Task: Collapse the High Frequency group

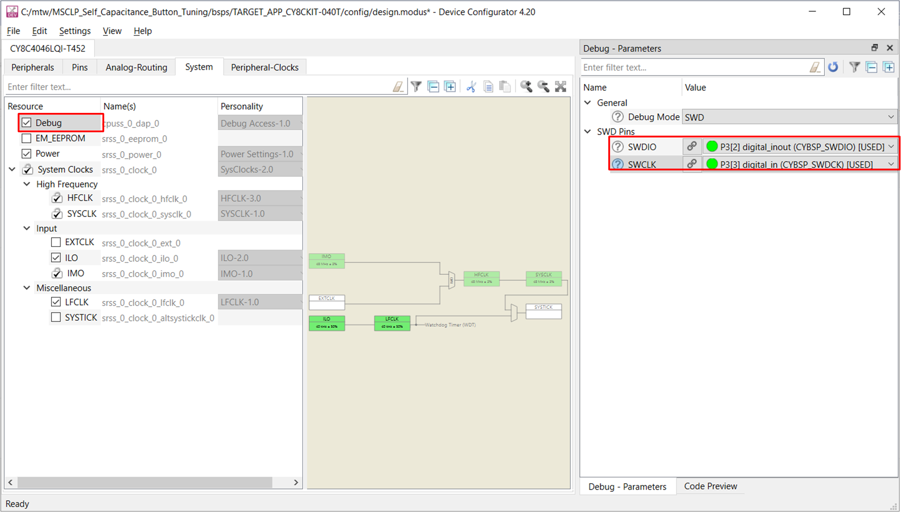Action: pos(27,184)
